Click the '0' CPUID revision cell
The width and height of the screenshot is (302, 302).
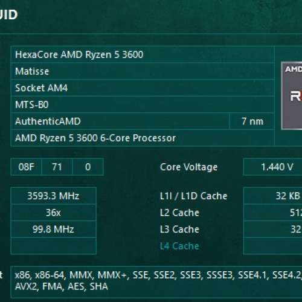pos(88,167)
